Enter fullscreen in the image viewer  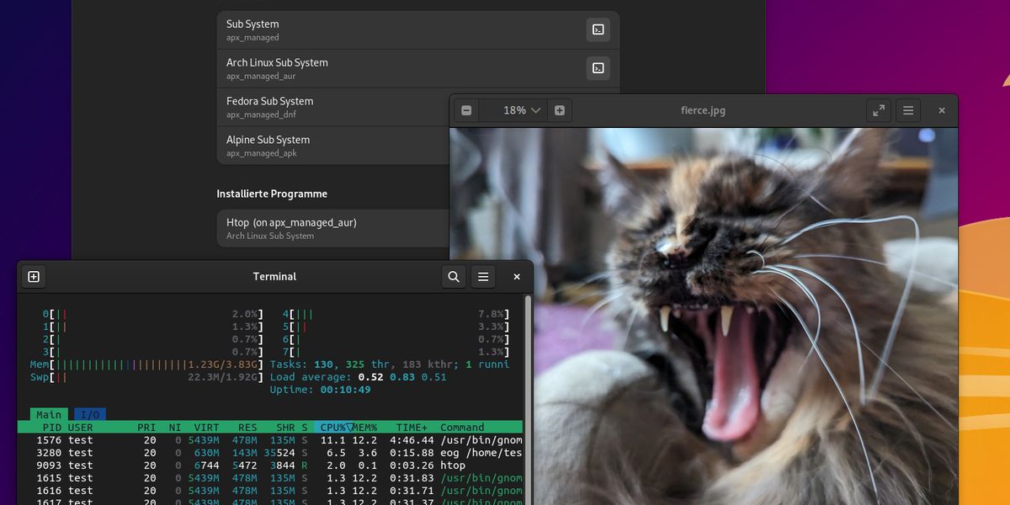(x=878, y=109)
